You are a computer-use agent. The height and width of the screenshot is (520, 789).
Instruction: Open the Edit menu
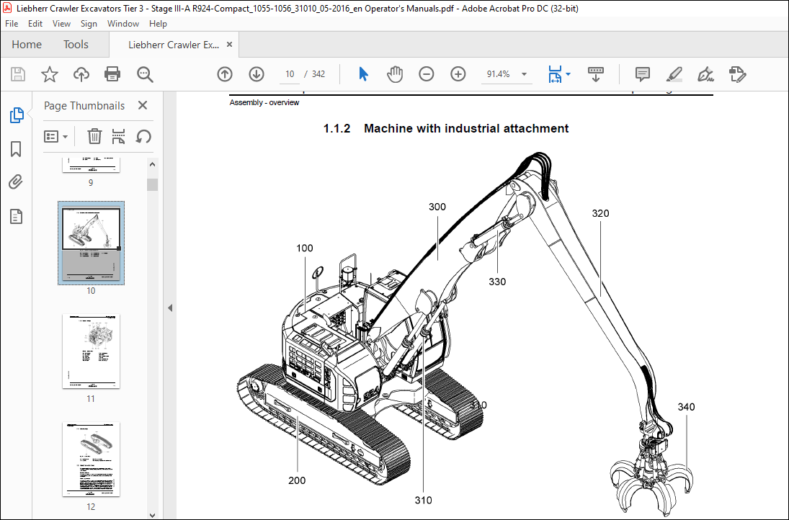35,24
